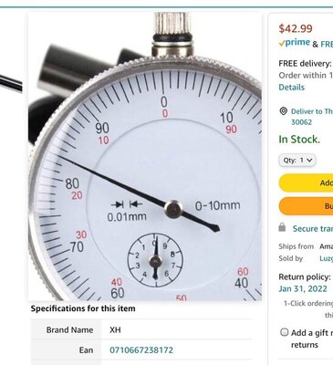
Task: Click the Deliver to 30062 link
Action: (x=312, y=117)
